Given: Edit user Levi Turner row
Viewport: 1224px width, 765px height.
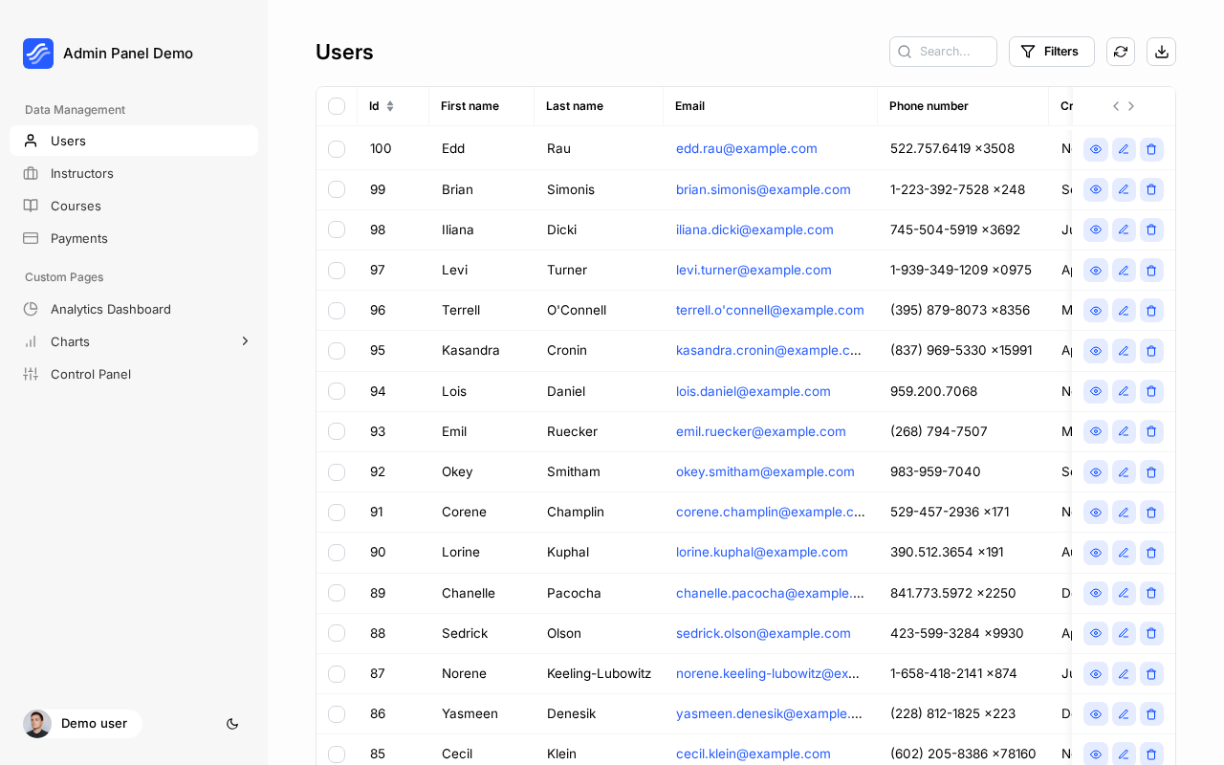Looking at the screenshot, I should pos(1124,271).
